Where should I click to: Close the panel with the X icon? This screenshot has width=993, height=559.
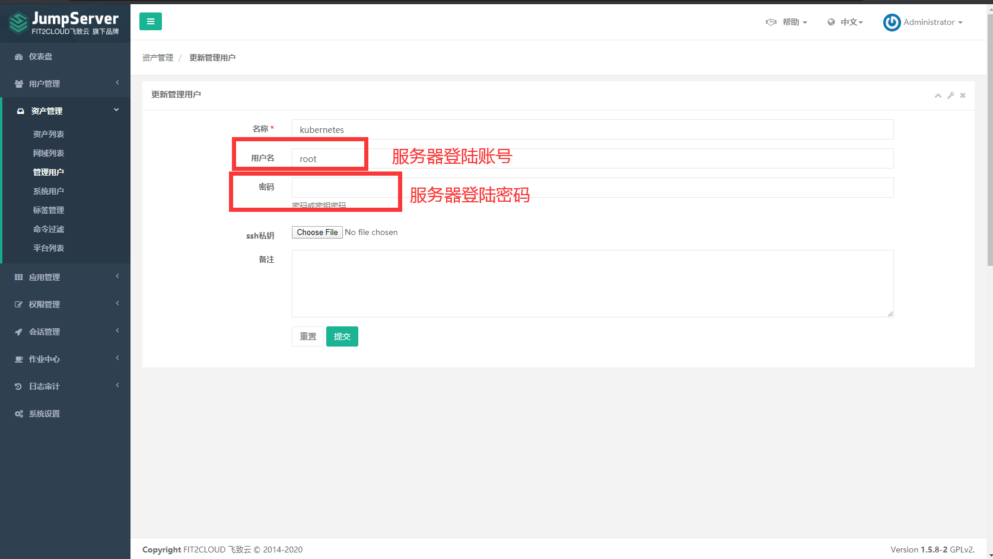pos(963,96)
